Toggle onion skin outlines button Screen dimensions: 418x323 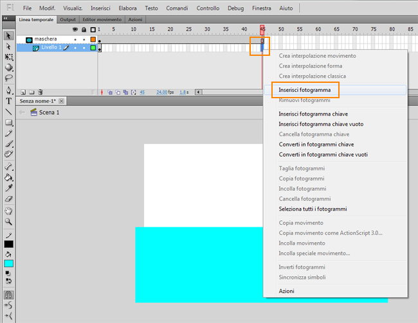[x=118, y=92]
